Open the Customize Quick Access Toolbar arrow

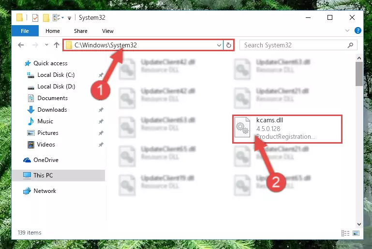point(69,18)
